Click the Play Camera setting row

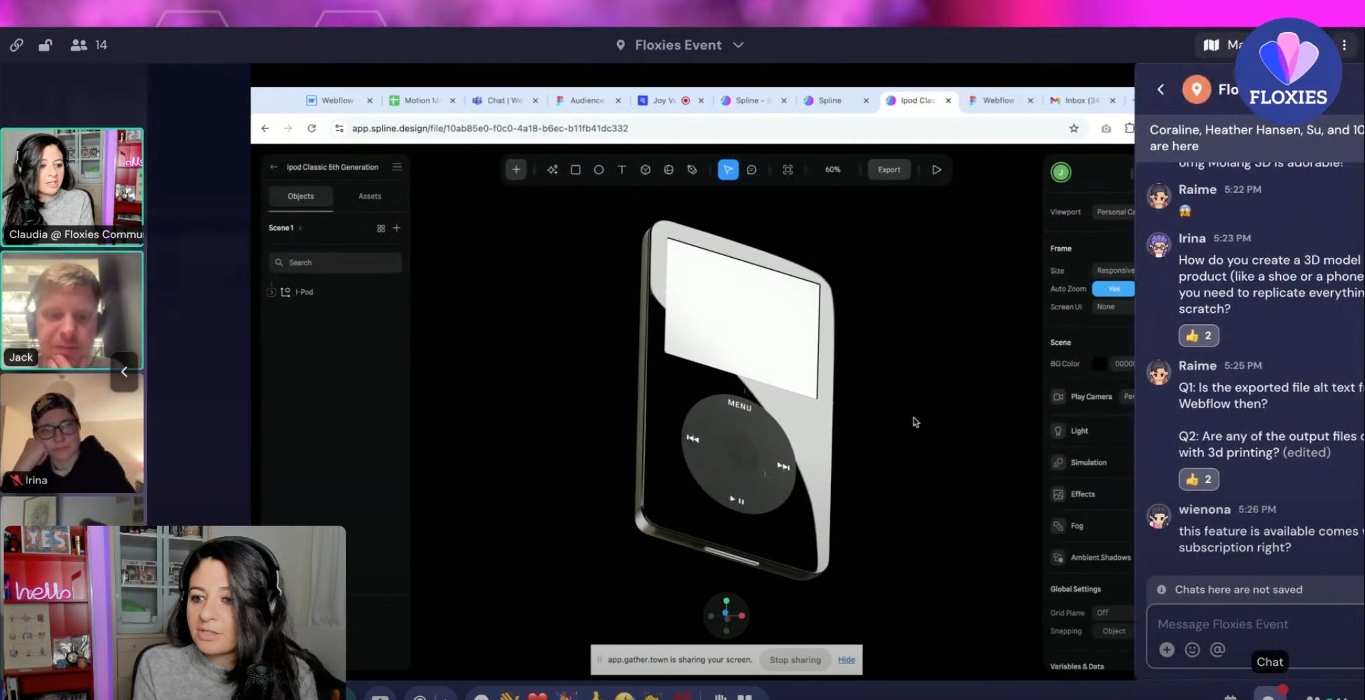pos(1092,397)
